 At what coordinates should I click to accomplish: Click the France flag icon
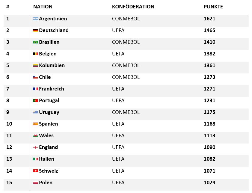click(35, 89)
